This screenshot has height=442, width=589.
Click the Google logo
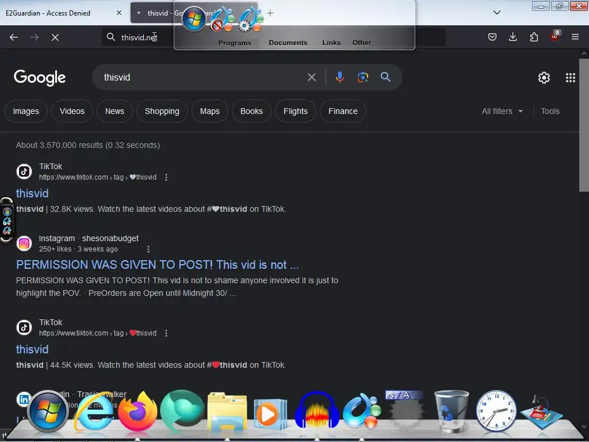pyautogui.click(x=40, y=78)
